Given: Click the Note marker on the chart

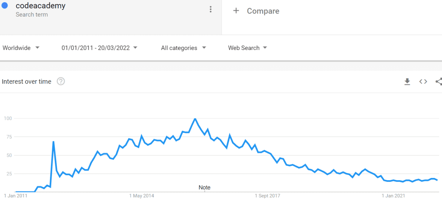Looking at the screenshot, I should [x=204, y=188].
